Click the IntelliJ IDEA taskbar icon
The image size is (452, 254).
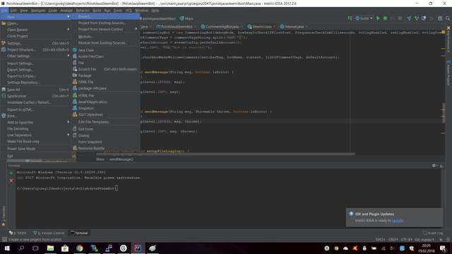coord(138,248)
